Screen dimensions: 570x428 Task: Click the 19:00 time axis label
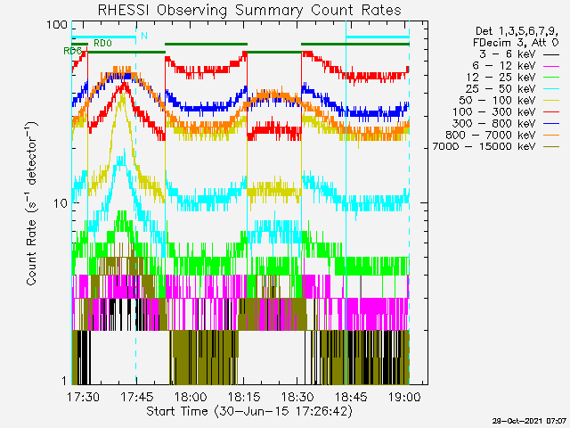(404, 397)
